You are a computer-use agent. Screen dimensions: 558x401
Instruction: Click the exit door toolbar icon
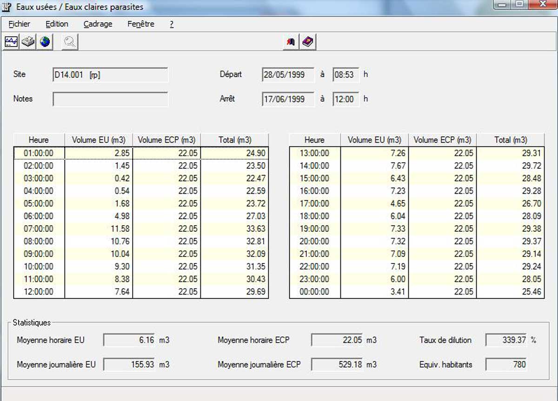click(291, 42)
